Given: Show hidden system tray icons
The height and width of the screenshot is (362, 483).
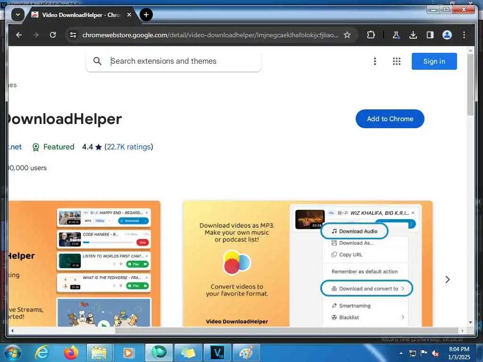Looking at the screenshot, I should click(x=401, y=353).
